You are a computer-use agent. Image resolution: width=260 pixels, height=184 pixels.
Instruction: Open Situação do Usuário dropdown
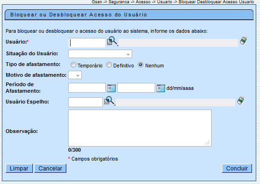(x=100, y=54)
